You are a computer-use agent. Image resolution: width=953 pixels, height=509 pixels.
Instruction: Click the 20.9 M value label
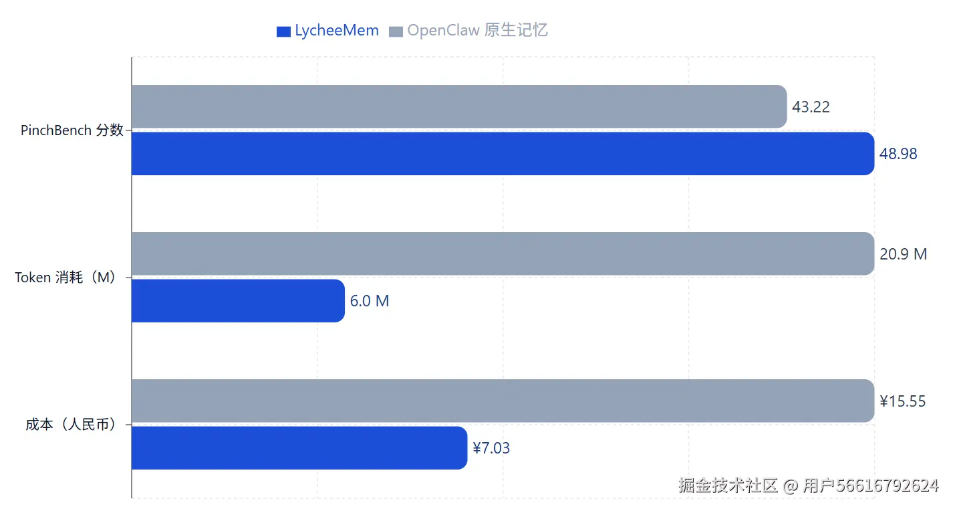coord(904,254)
